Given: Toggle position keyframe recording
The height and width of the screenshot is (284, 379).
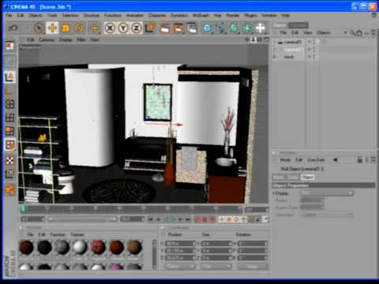Looking at the screenshot, I should [222, 219].
